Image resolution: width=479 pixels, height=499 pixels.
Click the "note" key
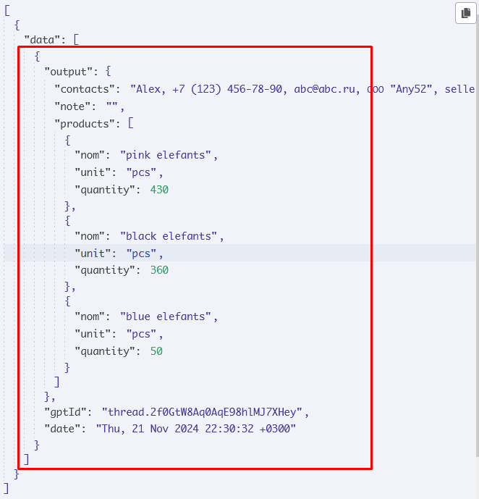pyautogui.click(x=72, y=106)
